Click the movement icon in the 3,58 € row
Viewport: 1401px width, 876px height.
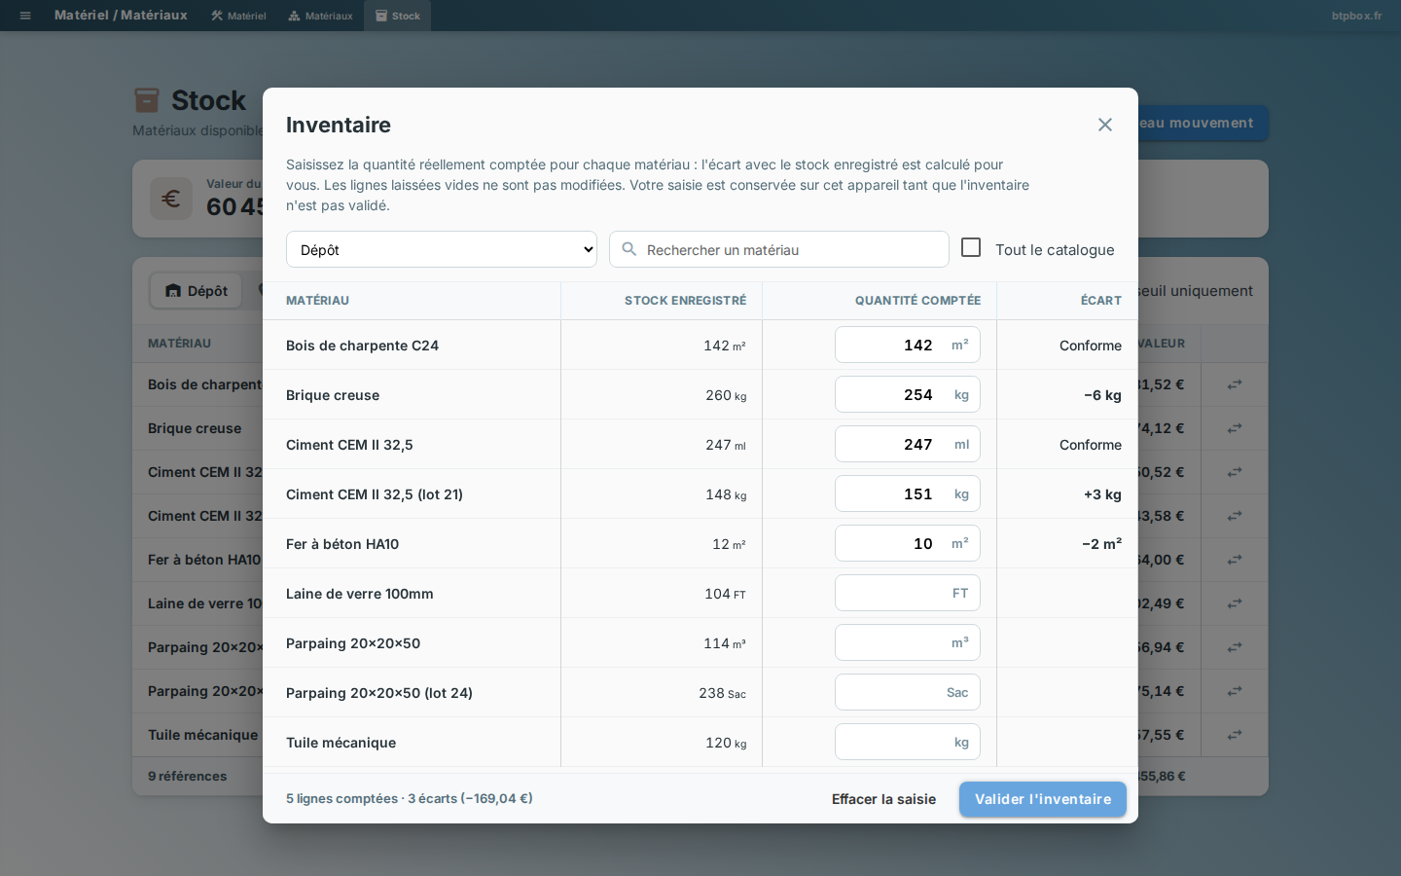pyautogui.click(x=1235, y=516)
